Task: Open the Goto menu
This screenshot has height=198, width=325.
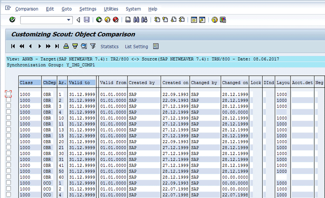Action: pyautogui.click(x=66, y=9)
